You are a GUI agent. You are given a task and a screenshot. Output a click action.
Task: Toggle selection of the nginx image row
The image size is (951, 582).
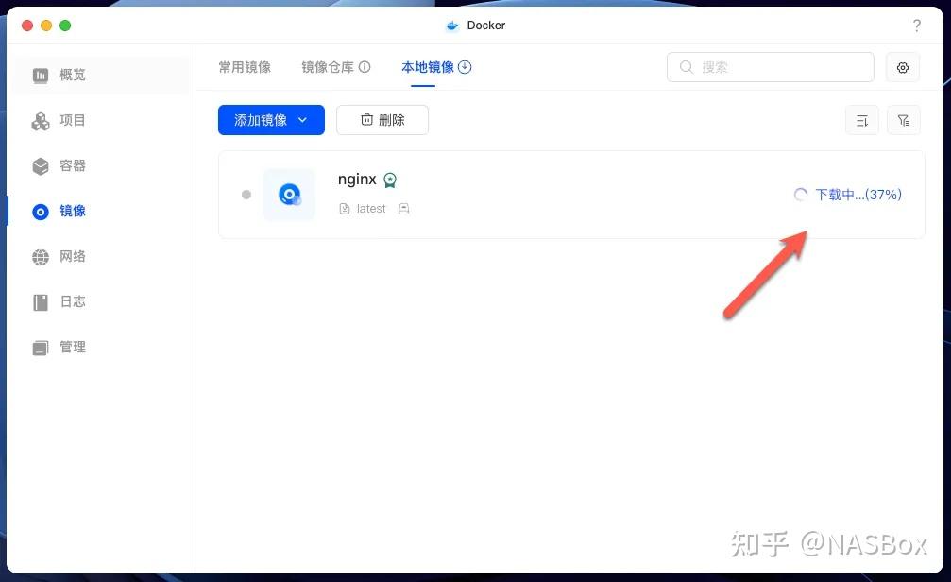[x=246, y=195]
